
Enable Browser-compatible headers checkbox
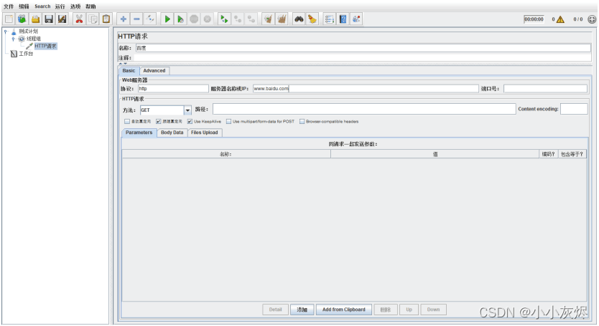302,121
